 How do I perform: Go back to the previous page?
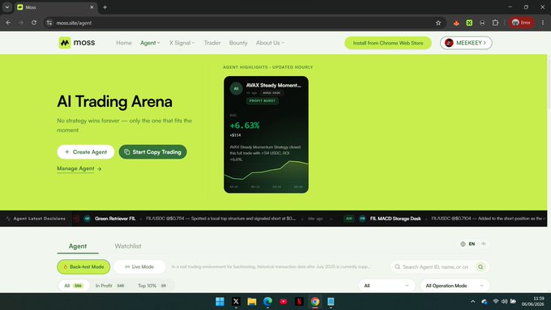(8, 23)
